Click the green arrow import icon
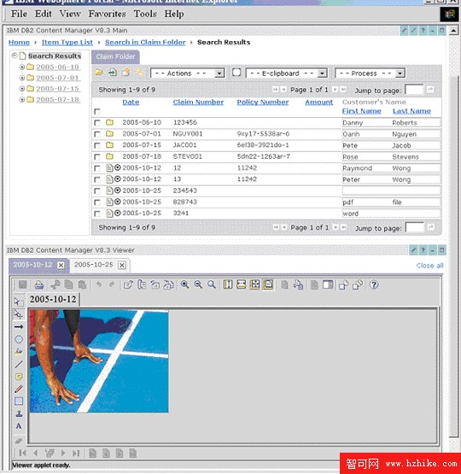Image resolution: width=461 pixels, height=474 pixels. pyautogui.click(x=113, y=73)
